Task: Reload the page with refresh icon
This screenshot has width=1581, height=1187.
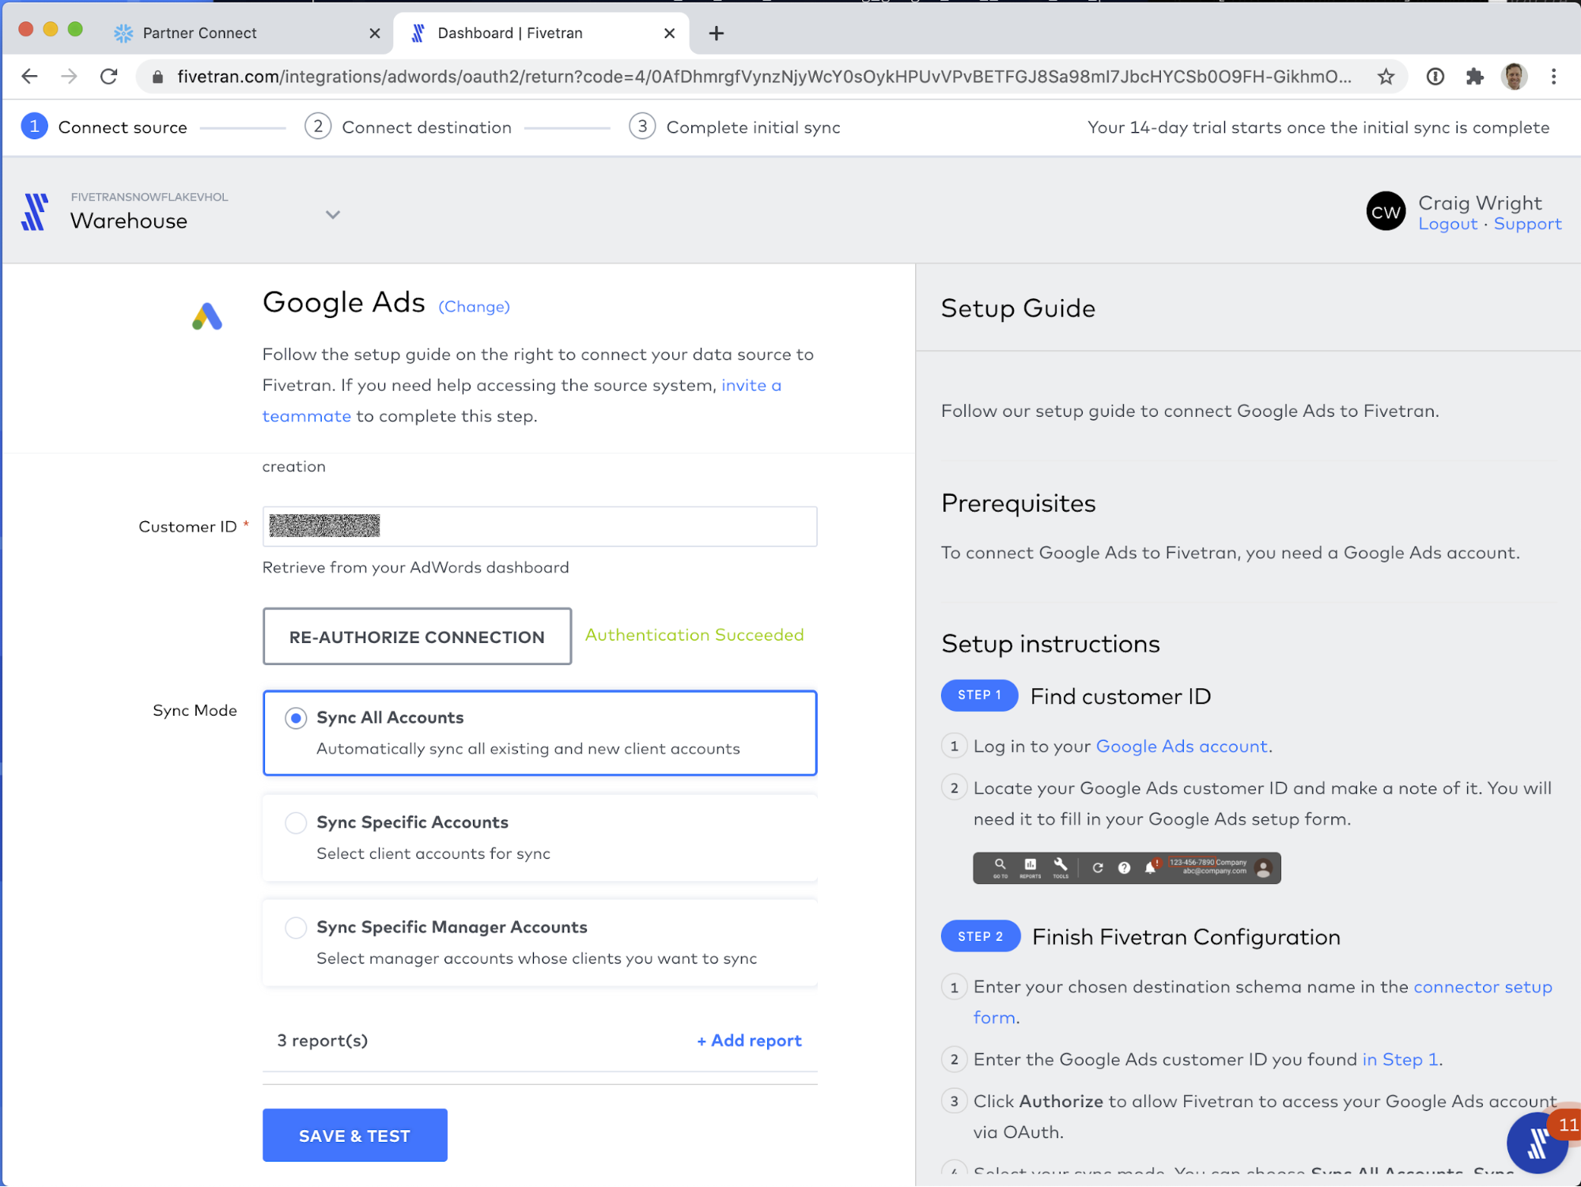Action: [109, 77]
